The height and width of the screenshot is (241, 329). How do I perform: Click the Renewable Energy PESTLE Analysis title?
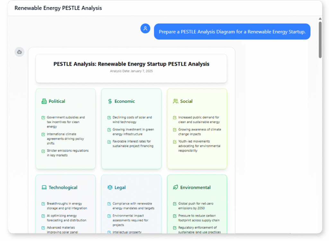[58, 8]
